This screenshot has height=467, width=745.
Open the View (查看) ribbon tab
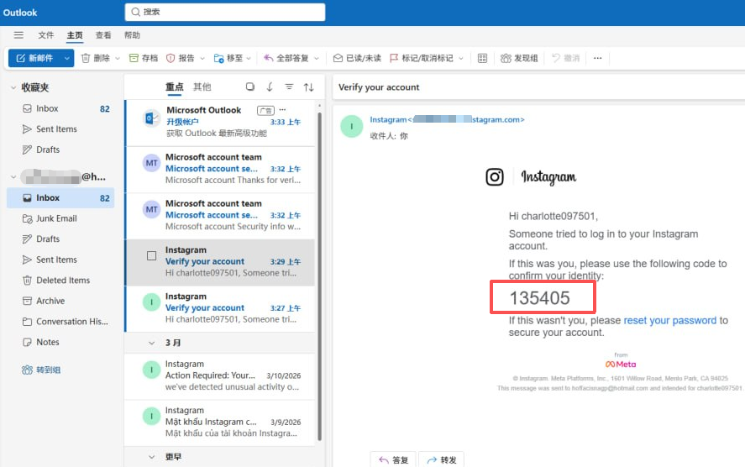(103, 34)
